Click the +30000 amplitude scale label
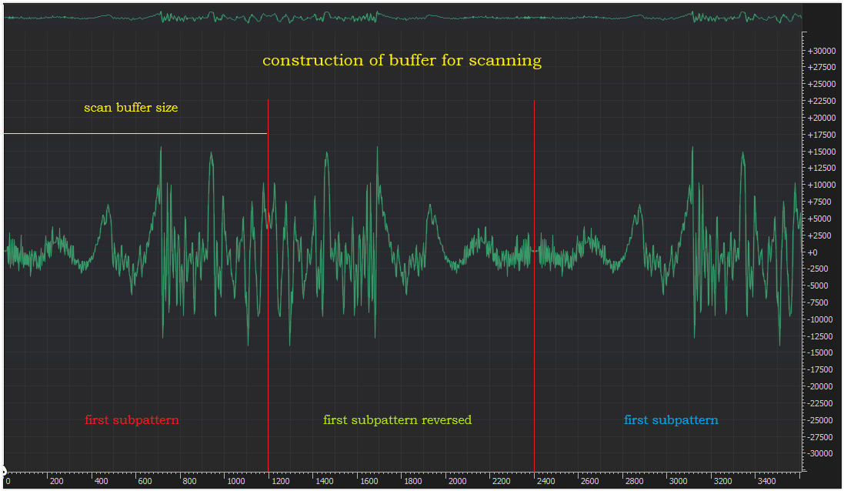This screenshot has width=844, height=491. pos(820,51)
